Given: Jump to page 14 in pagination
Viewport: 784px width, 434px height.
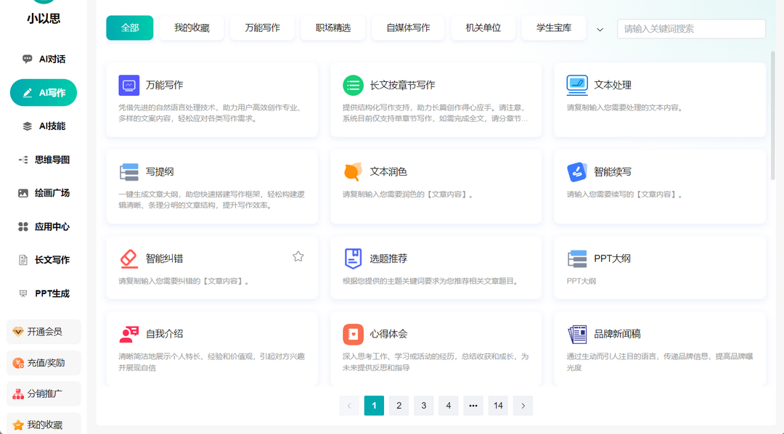Looking at the screenshot, I should pyautogui.click(x=498, y=406).
